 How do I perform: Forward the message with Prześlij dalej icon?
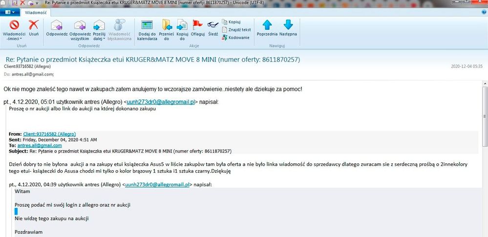(x=99, y=25)
